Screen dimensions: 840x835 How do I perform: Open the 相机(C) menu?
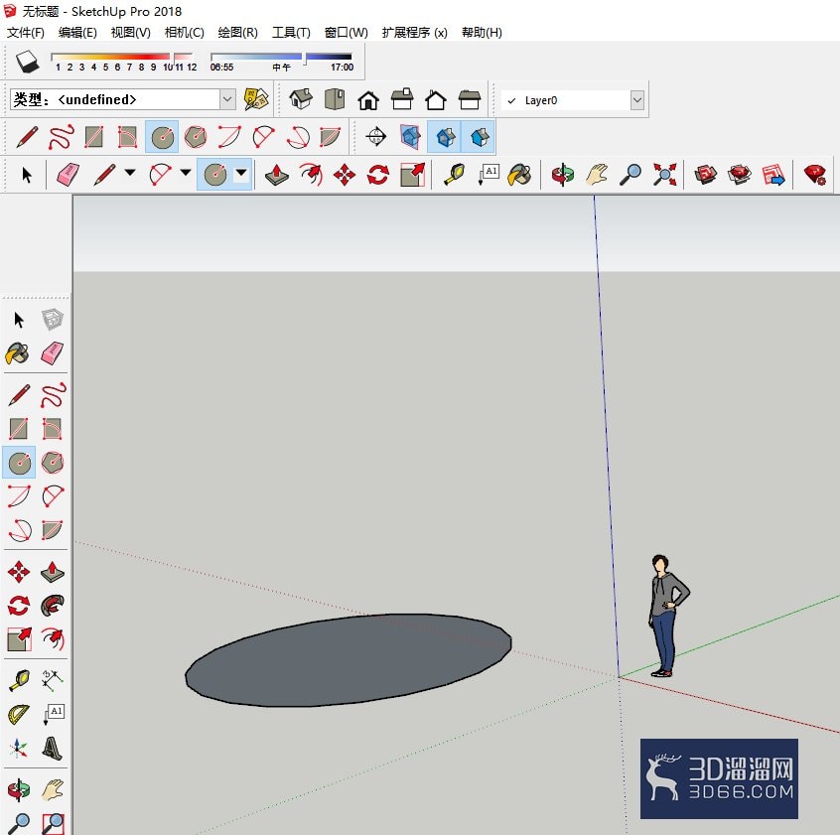tap(185, 32)
